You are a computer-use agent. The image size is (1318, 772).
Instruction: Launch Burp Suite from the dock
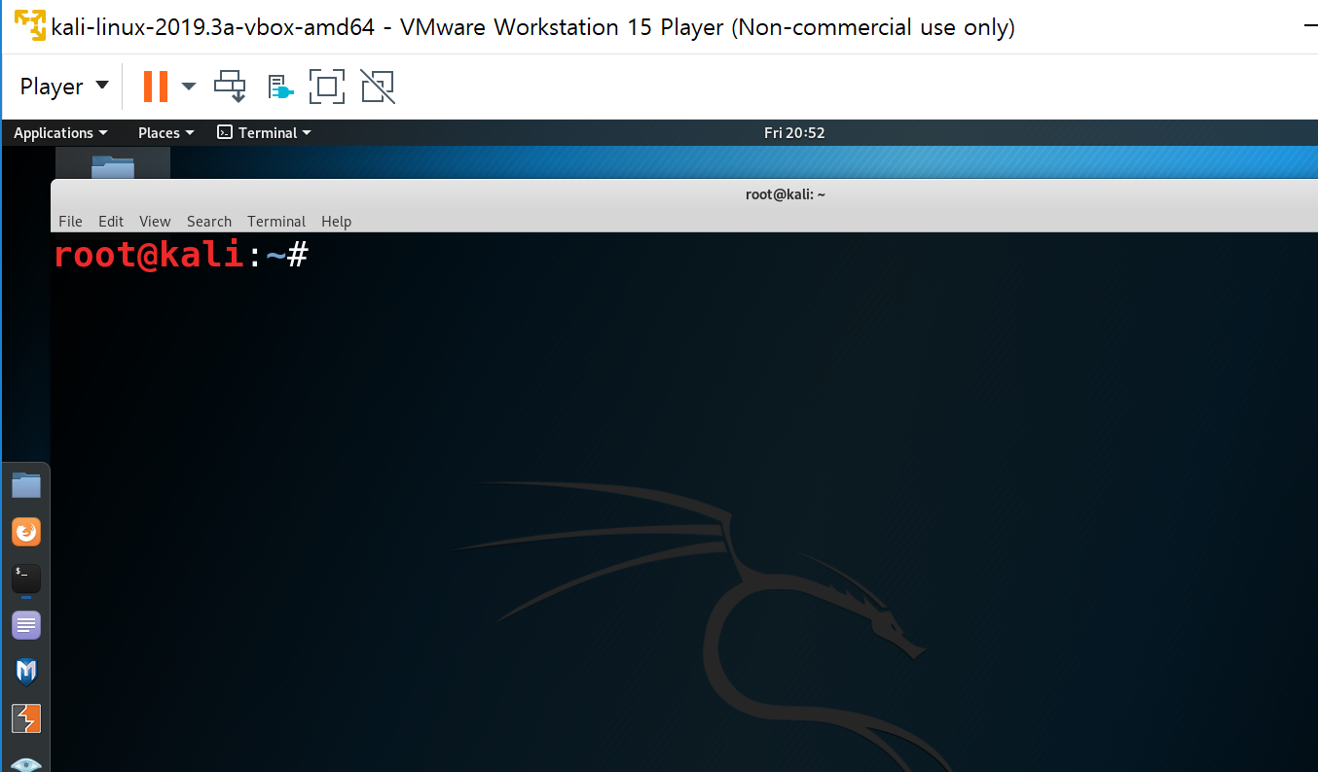26,719
